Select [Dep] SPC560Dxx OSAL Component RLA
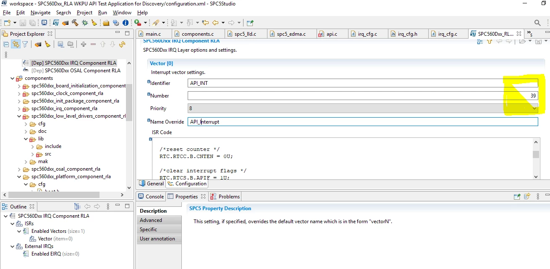Screen dimensions: 550x269 [76, 71]
